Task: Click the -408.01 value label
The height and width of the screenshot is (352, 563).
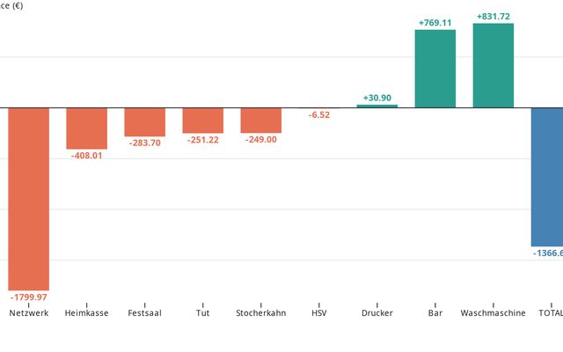Action: point(86,156)
